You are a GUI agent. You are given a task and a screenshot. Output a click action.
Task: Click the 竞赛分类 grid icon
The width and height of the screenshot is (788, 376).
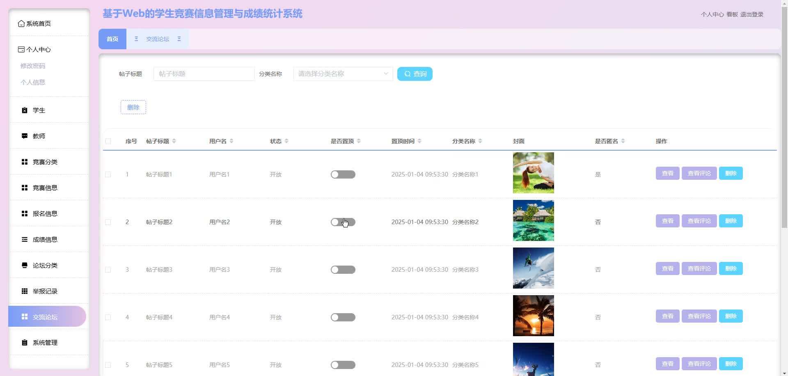25,162
